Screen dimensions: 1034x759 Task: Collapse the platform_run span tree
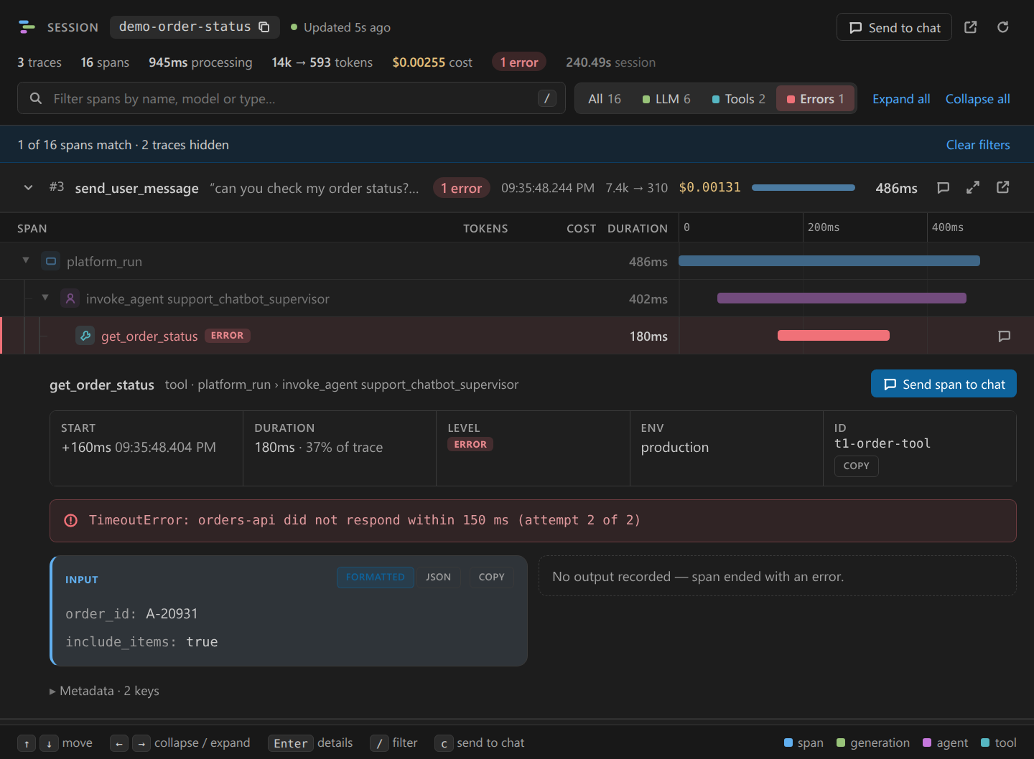[x=26, y=260]
